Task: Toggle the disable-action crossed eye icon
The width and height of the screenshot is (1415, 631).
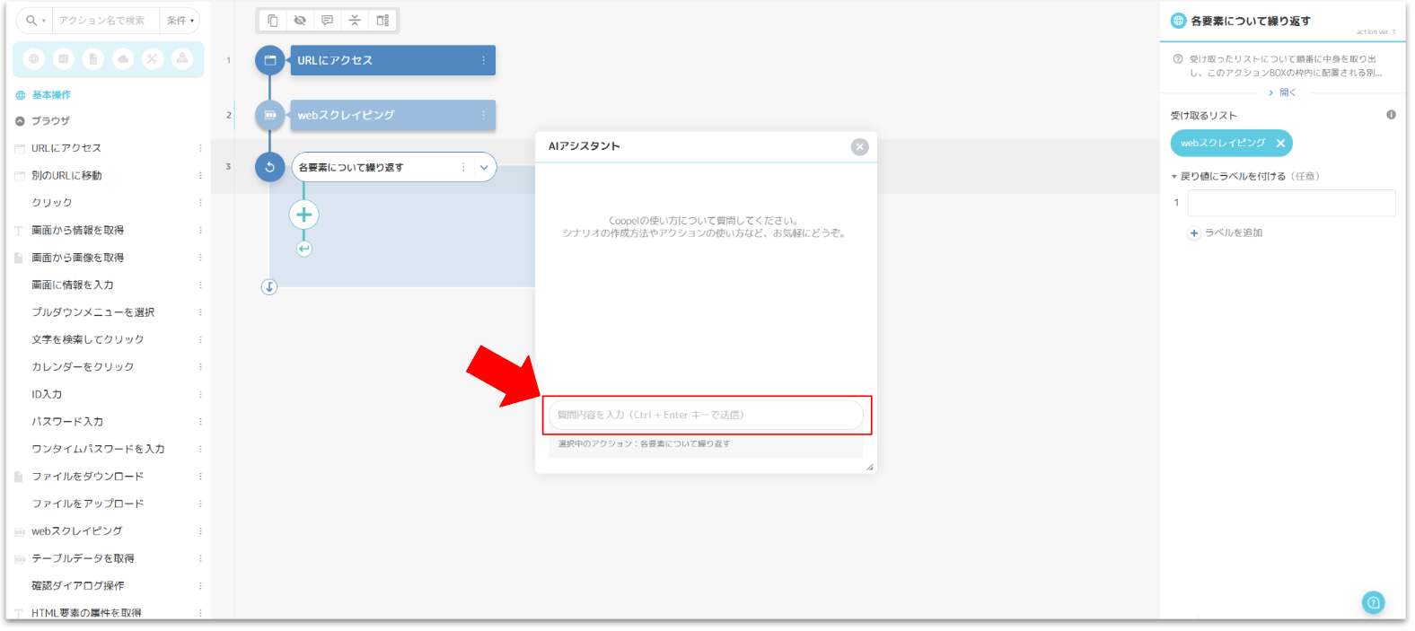Action: [x=300, y=21]
